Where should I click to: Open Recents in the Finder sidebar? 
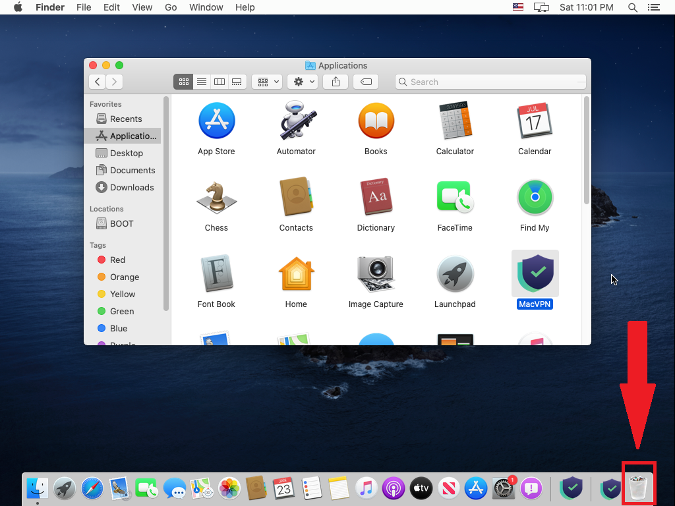(x=122, y=119)
